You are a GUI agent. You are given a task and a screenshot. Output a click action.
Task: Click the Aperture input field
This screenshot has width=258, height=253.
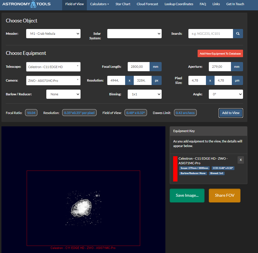point(220,67)
